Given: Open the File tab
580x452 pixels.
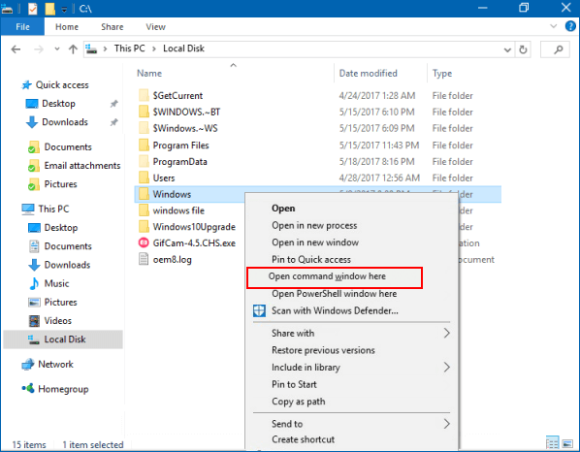Looking at the screenshot, I should [22, 26].
